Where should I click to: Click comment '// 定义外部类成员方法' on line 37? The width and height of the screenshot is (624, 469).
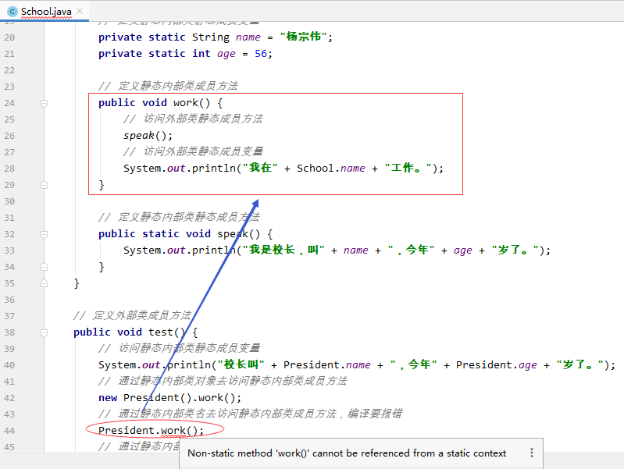133,316
